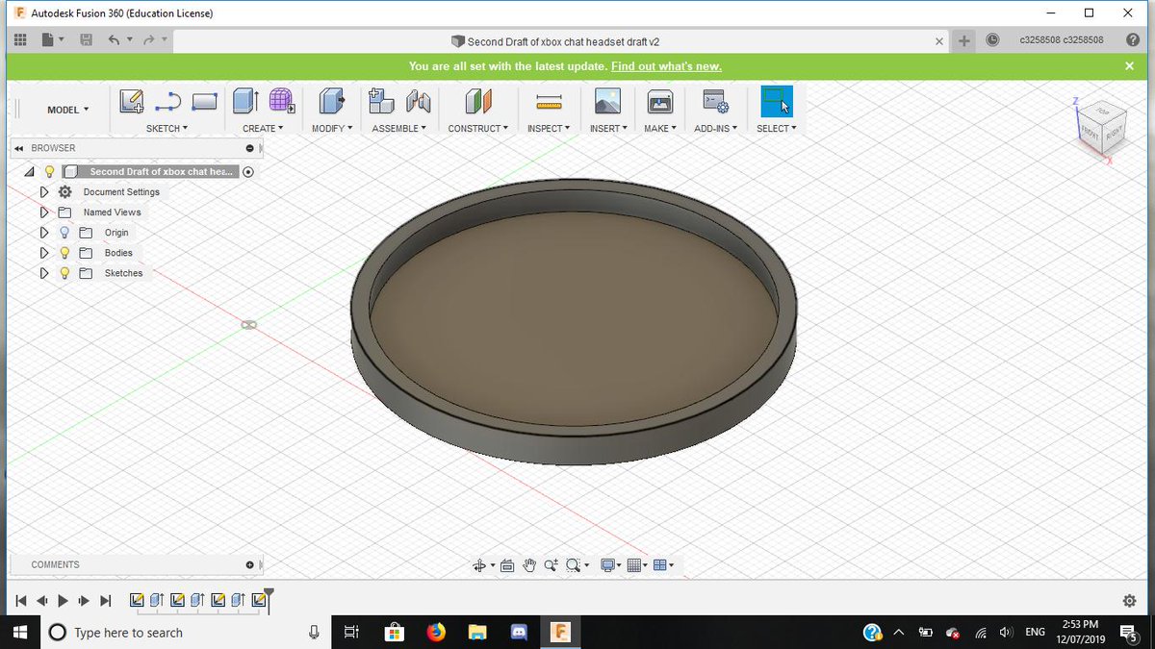Viewport: 1155px width, 649px height.
Task: Click the timeline end marker
Action: tap(269, 600)
